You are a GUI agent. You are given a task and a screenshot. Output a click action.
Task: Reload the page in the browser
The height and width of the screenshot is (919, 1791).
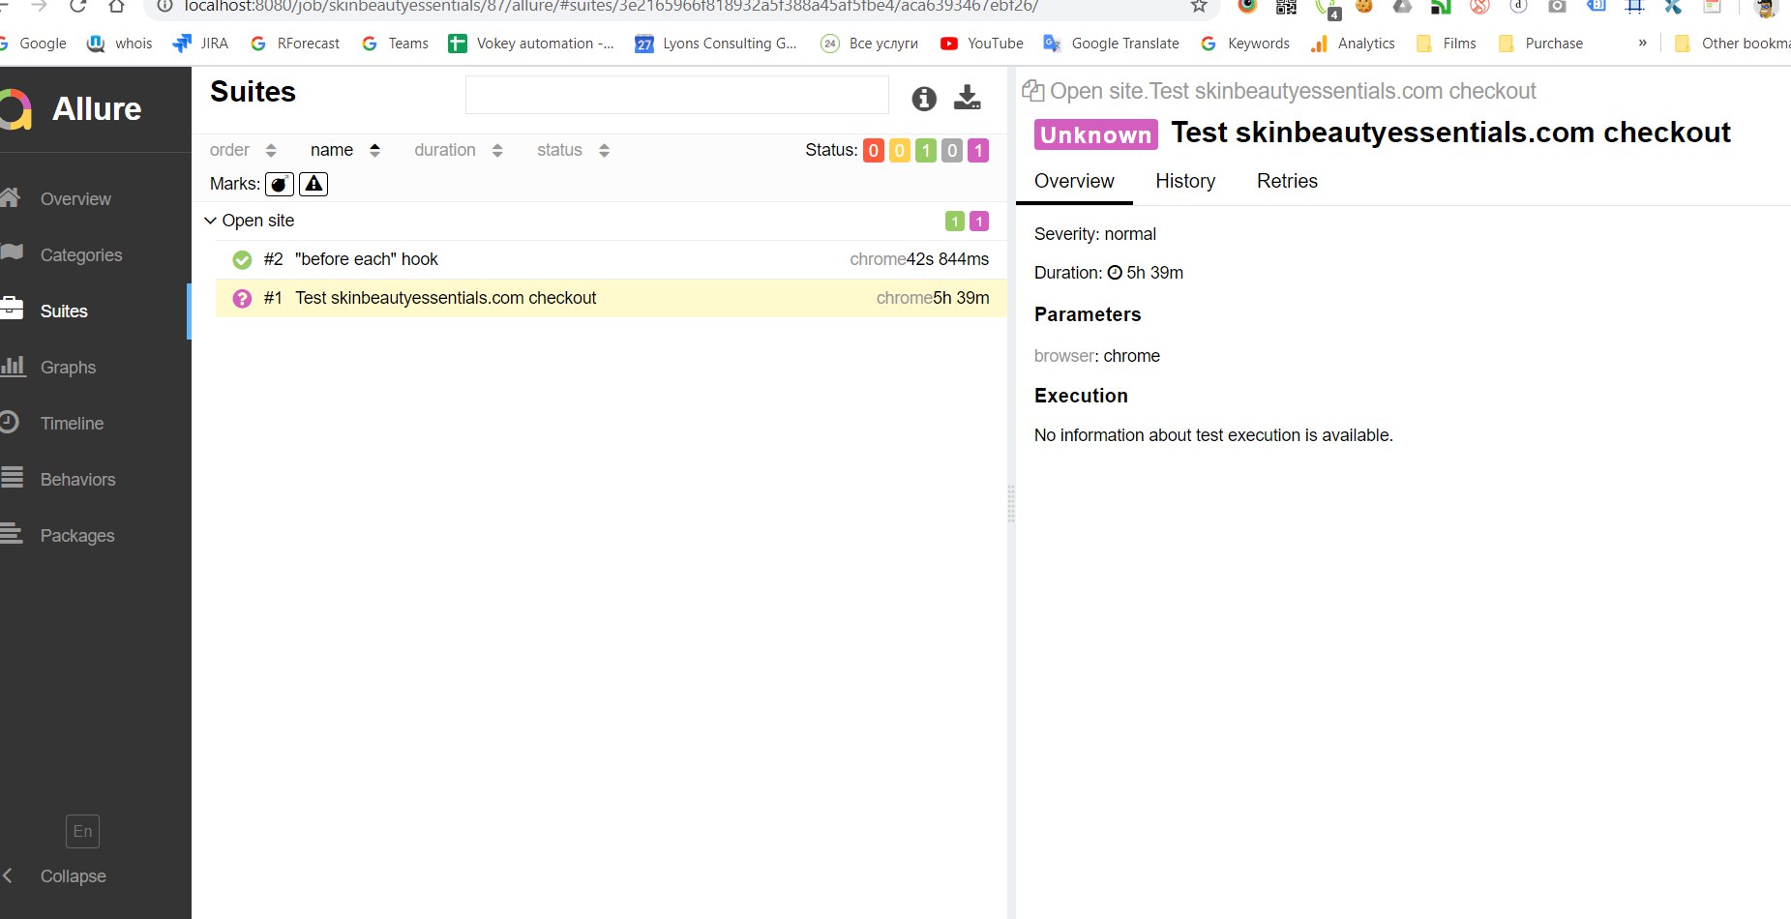coord(77,7)
